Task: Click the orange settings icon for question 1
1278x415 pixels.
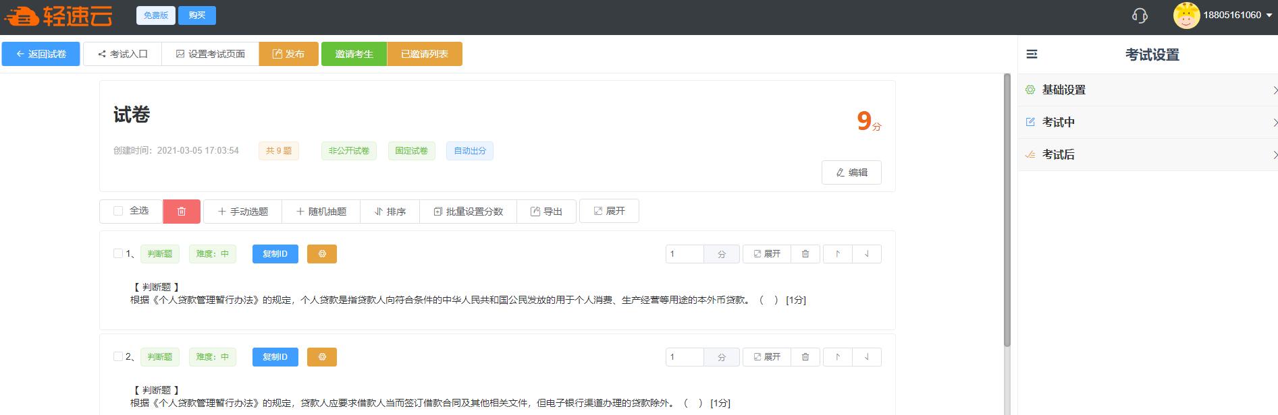Action: click(x=322, y=254)
